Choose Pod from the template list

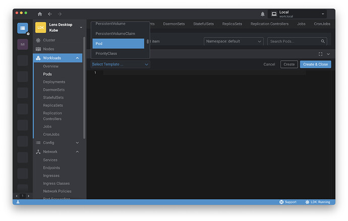119,43
